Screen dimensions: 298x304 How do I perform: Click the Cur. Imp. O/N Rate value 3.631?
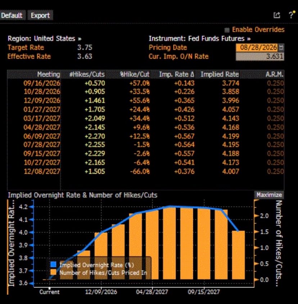click(x=260, y=56)
